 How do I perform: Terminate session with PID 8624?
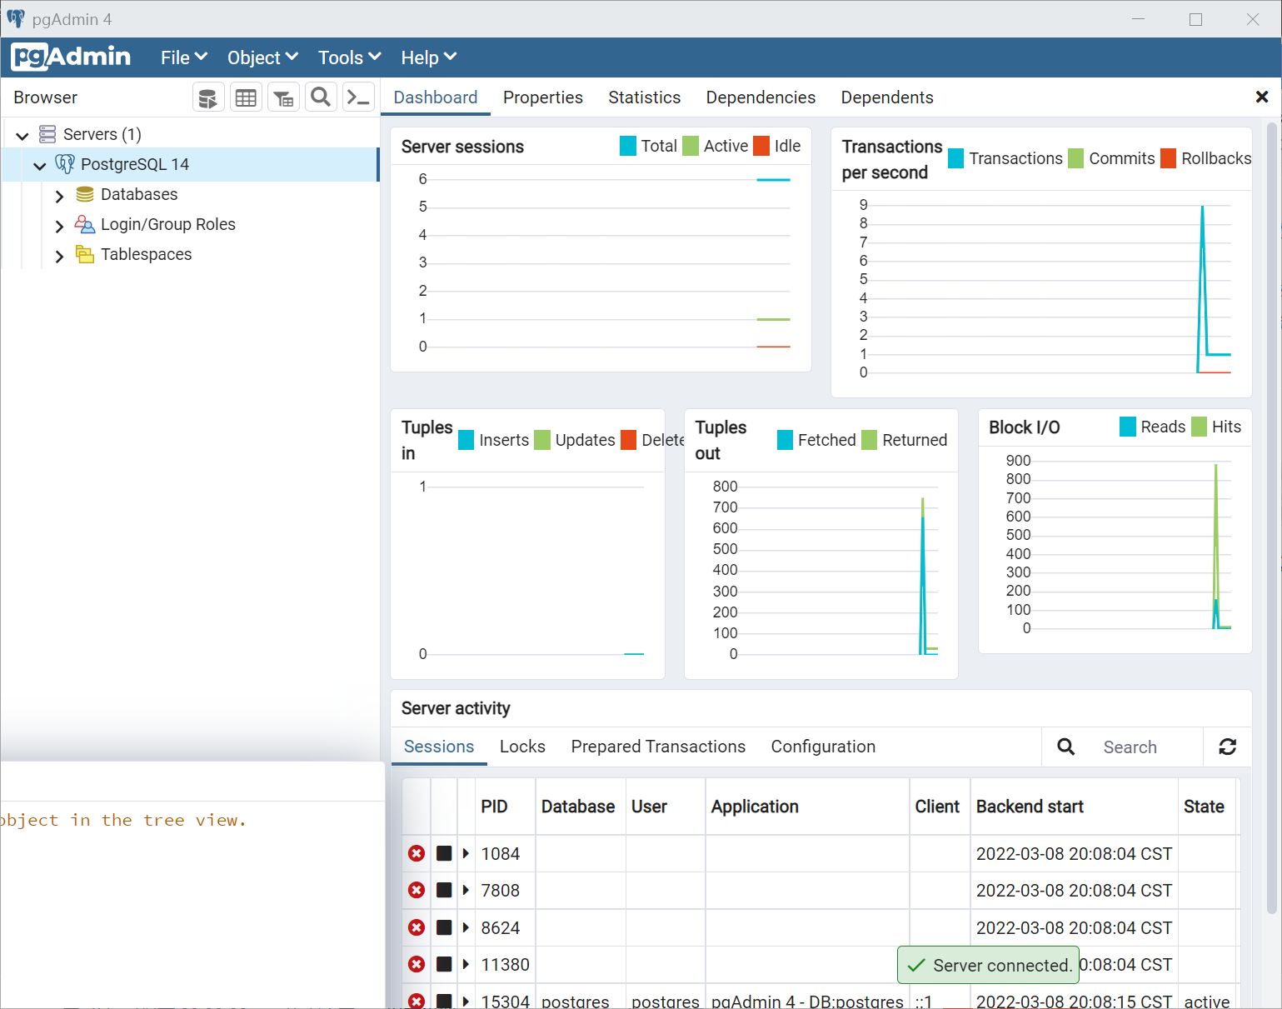tap(417, 927)
